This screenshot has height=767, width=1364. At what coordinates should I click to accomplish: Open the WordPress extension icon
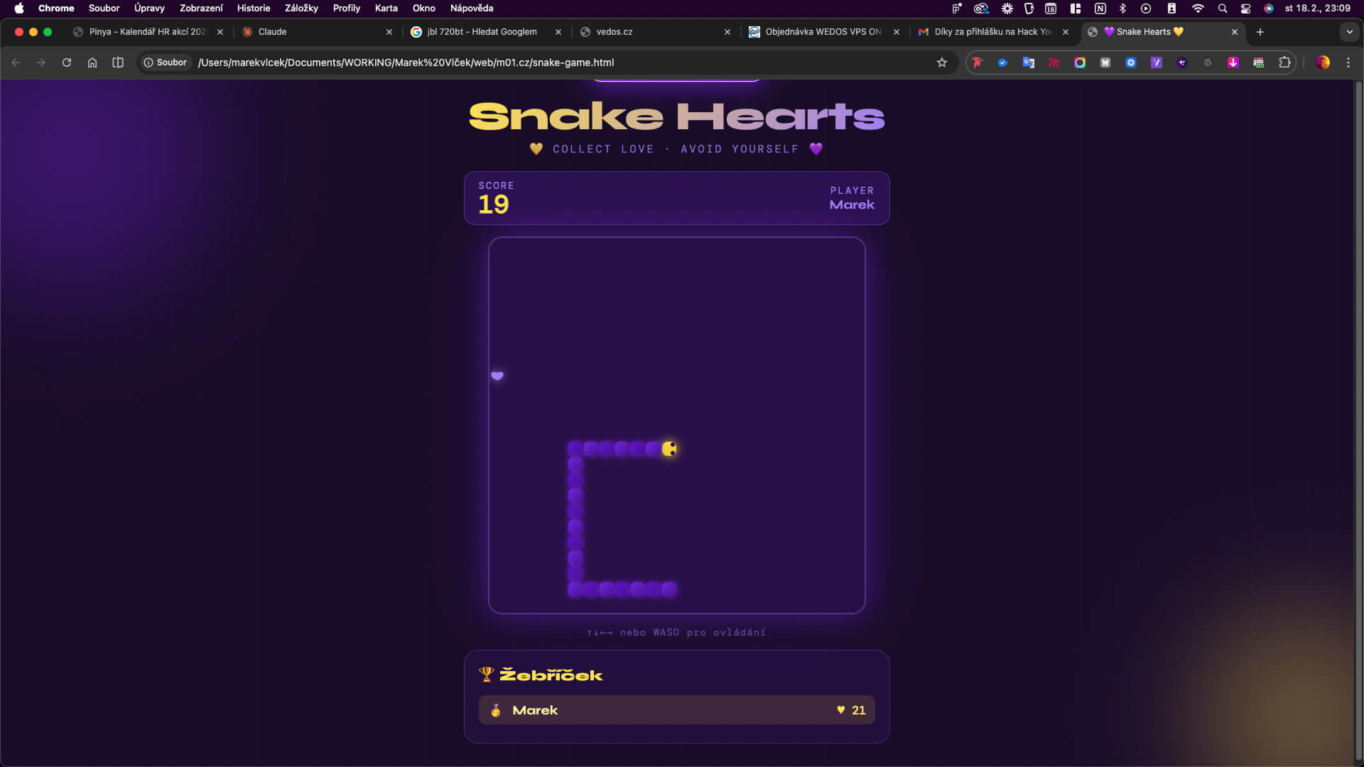point(1207,62)
